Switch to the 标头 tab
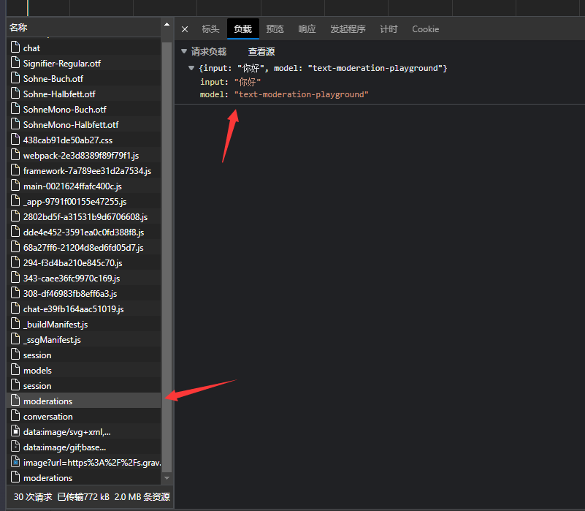Viewport: 585px width, 511px height. coord(211,29)
